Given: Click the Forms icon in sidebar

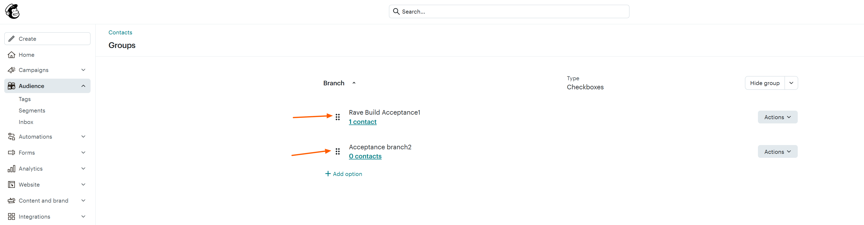Looking at the screenshot, I should tap(11, 153).
